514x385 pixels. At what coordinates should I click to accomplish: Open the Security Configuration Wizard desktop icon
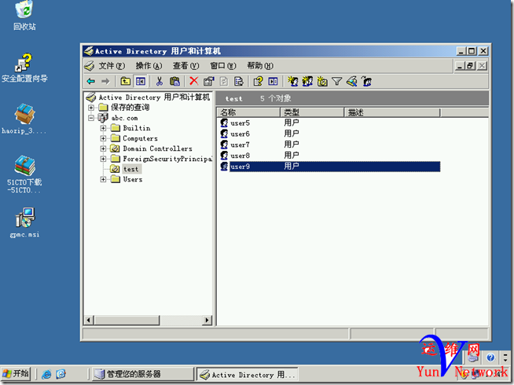point(24,68)
